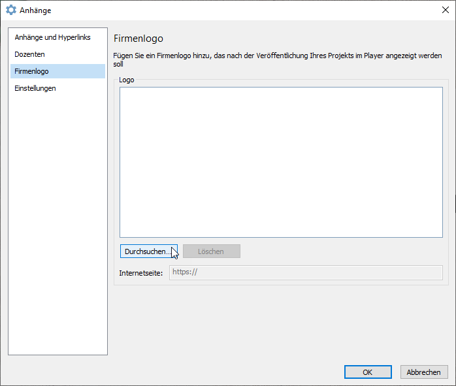Click the greyed-out Löschen button

(x=211, y=251)
